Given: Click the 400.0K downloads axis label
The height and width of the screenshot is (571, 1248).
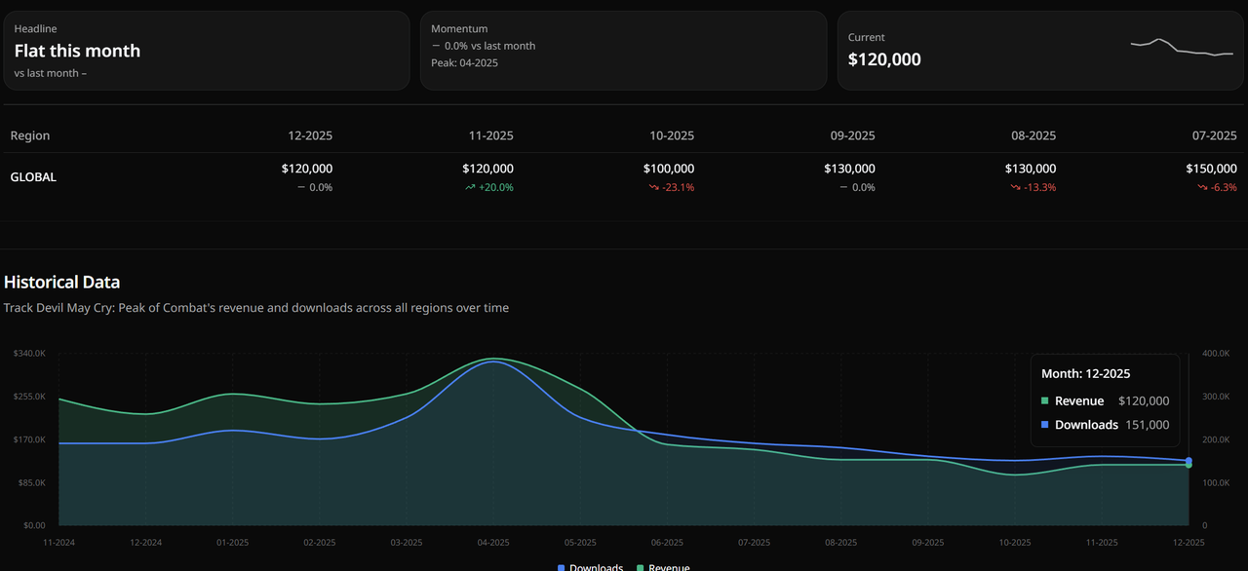Looking at the screenshot, I should click(x=1216, y=353).
